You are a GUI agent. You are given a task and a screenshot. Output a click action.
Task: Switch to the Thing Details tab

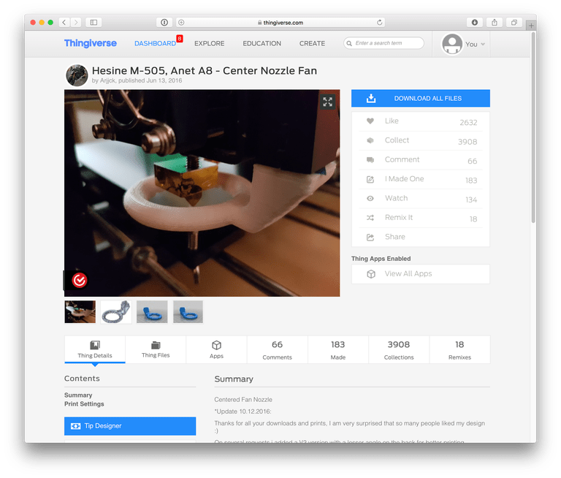point(95,349)
